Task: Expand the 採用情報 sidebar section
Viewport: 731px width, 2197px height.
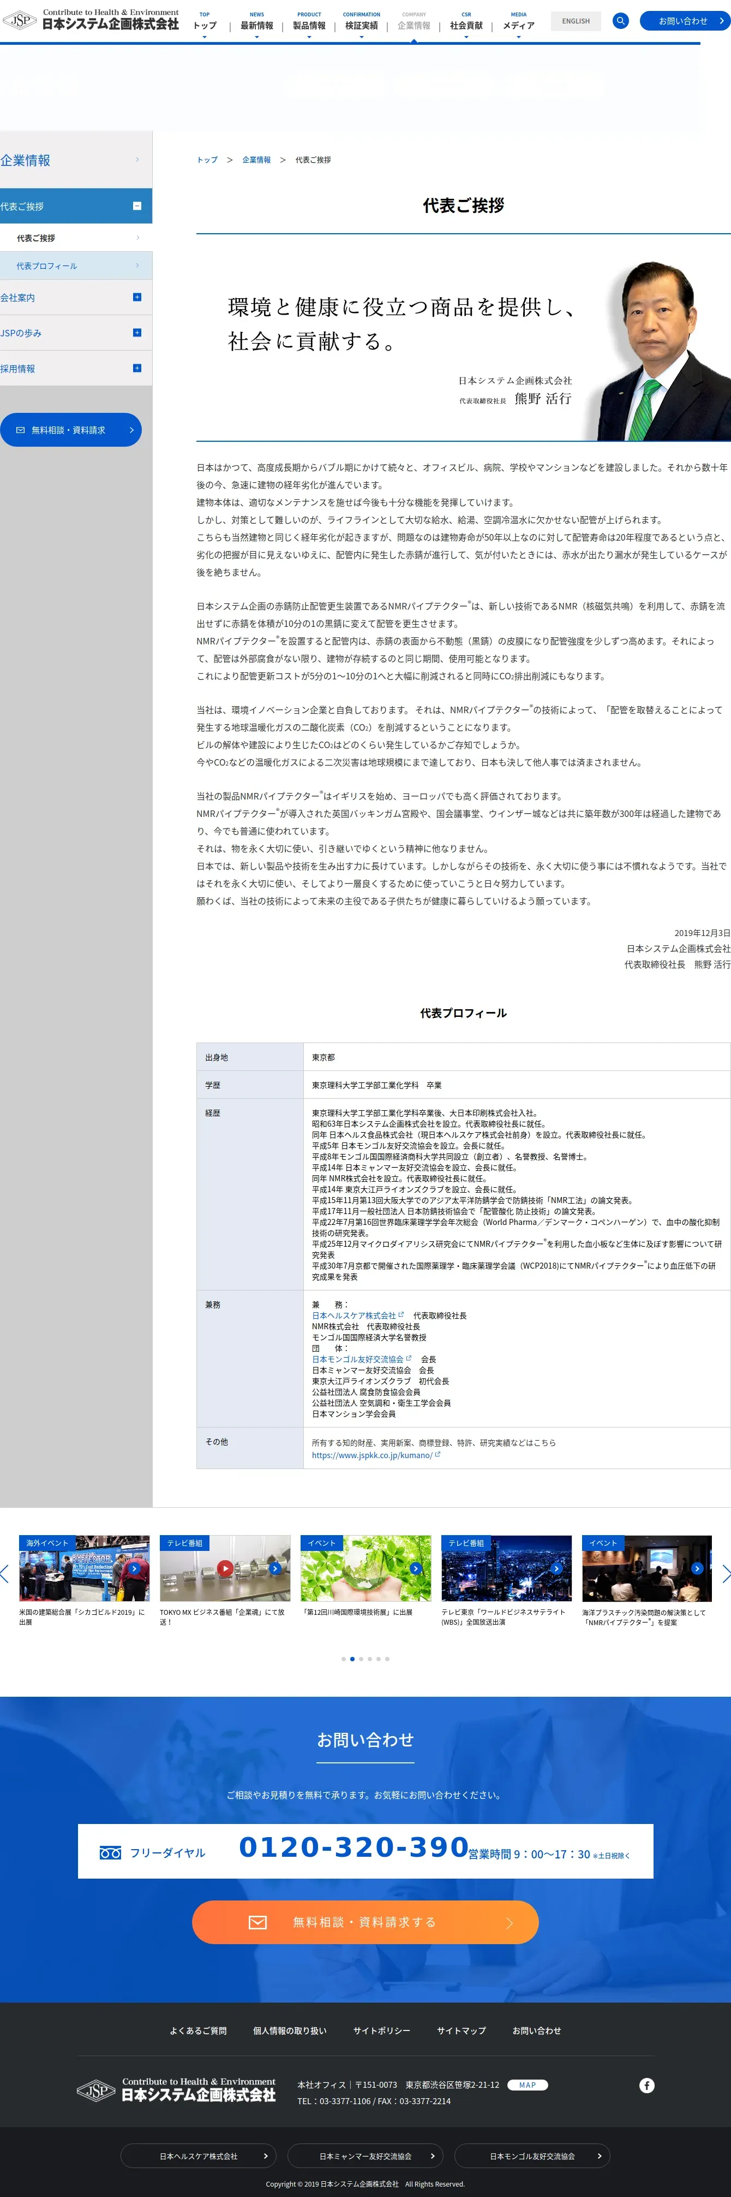Action: point(137,369)
